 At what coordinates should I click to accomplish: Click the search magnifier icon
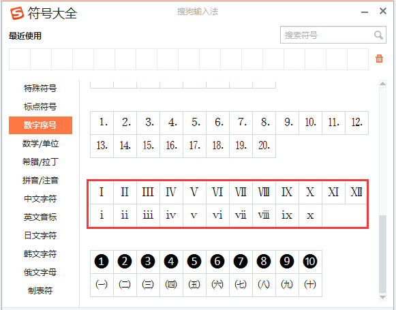pyautogui.click(x=378, y=35)
